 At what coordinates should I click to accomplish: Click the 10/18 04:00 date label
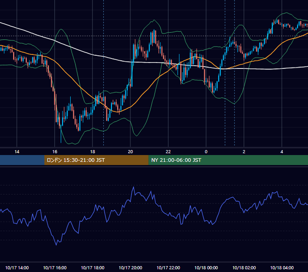[282, 267]
